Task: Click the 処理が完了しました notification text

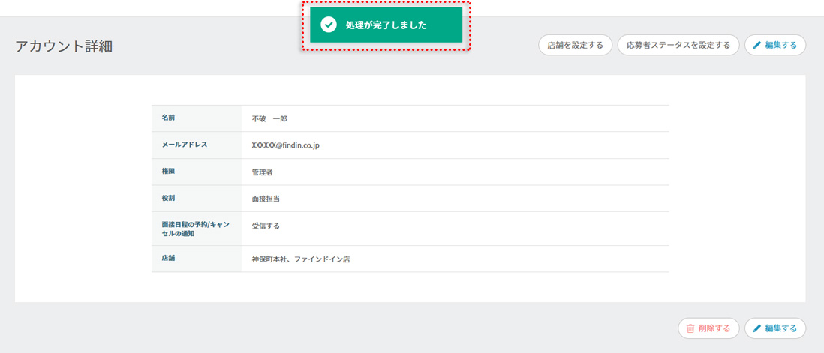Action: (386, 25)
